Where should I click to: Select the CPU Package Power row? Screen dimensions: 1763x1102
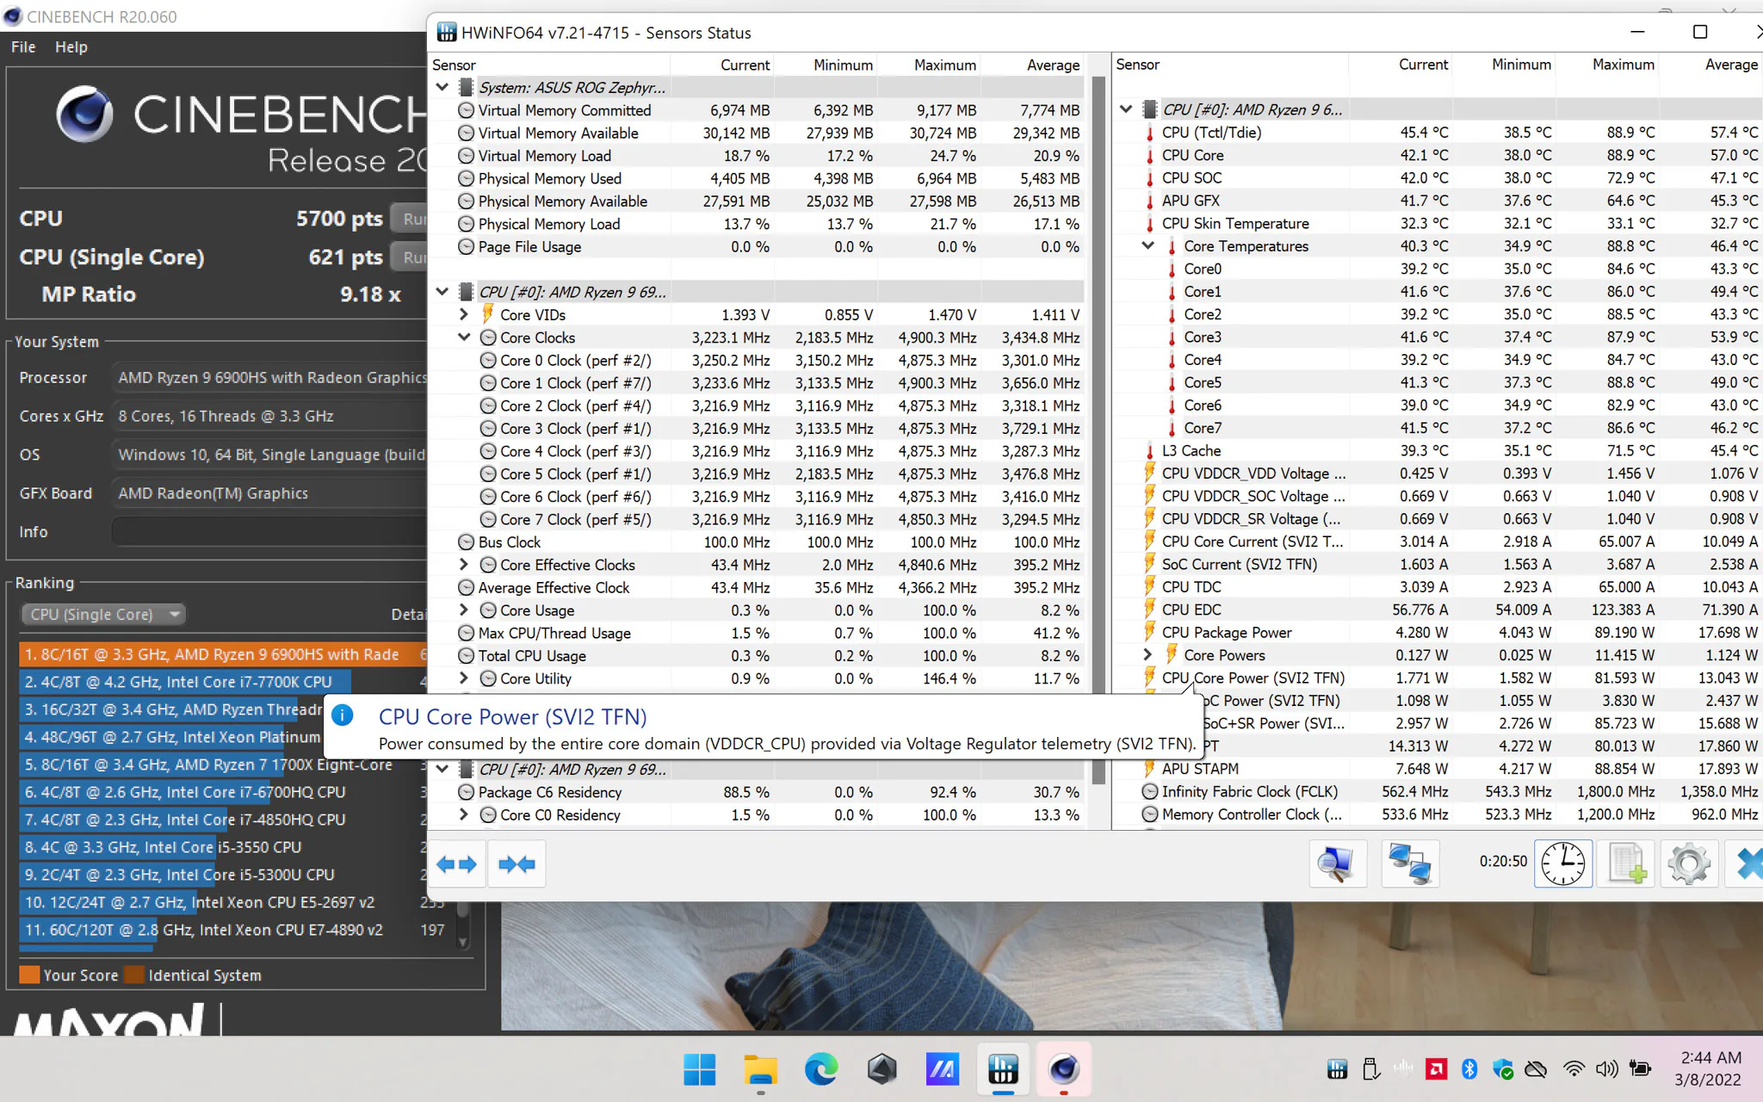(x=1438, y=632)
